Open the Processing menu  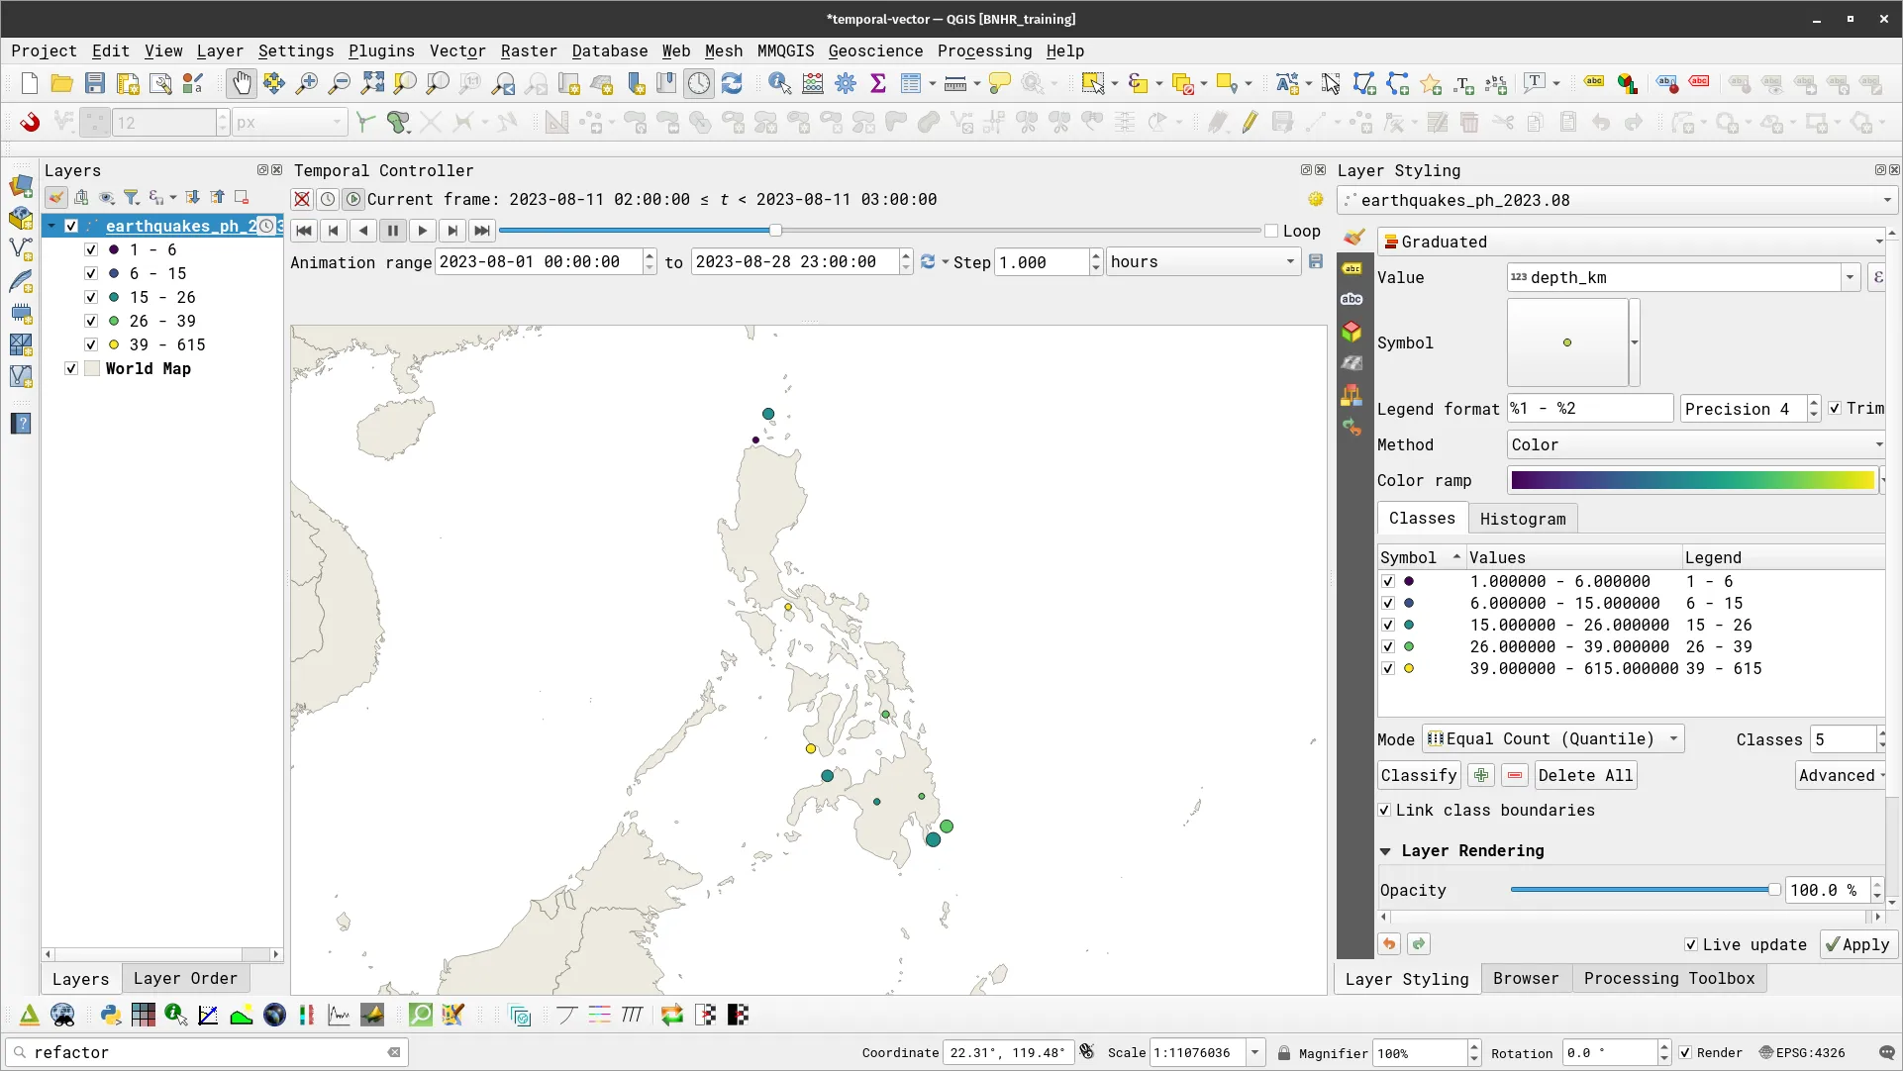point(984,50)
